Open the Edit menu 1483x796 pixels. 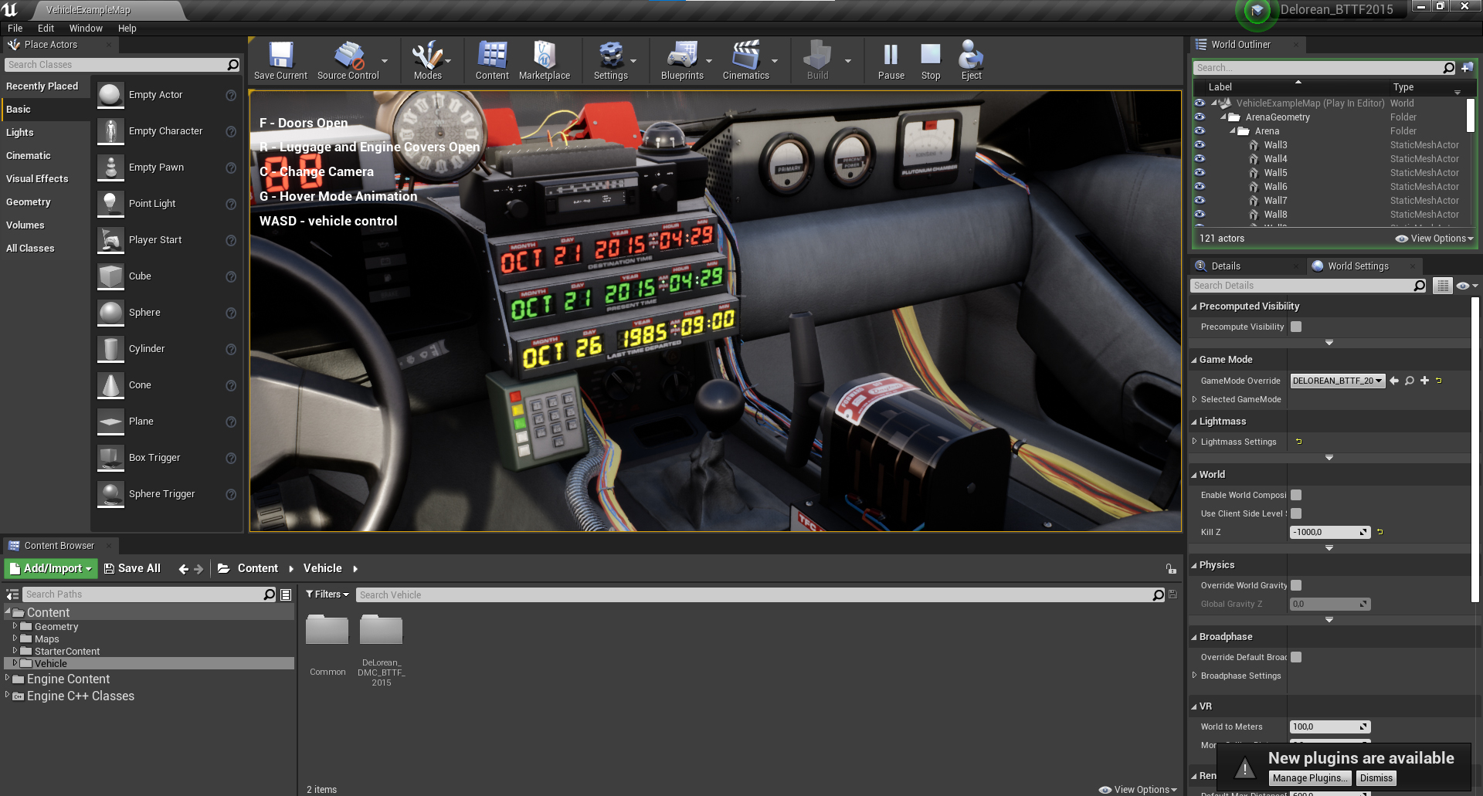click(46, 29)
